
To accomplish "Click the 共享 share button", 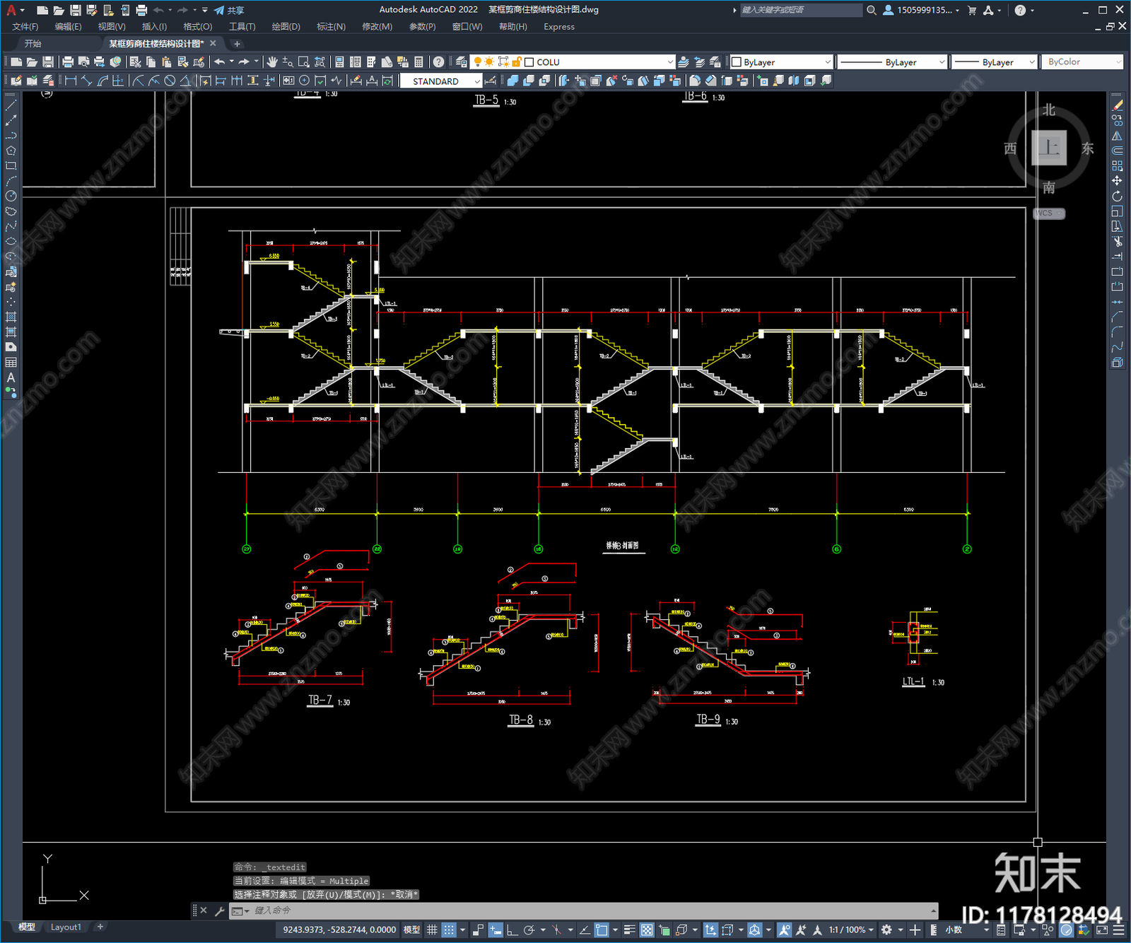I will 229,10.
